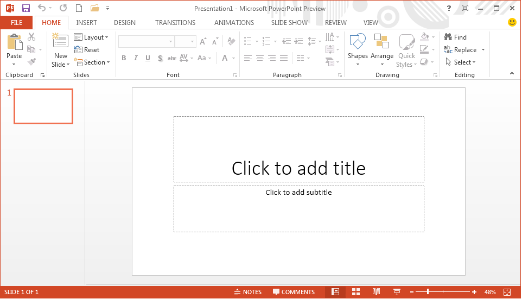Click the Paste clipboard icon
The image size is (522, 299).
click(14, 42)
